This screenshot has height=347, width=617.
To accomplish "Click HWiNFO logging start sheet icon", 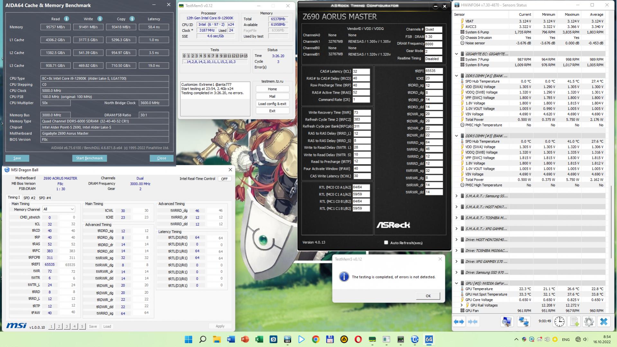I will 574,322.
